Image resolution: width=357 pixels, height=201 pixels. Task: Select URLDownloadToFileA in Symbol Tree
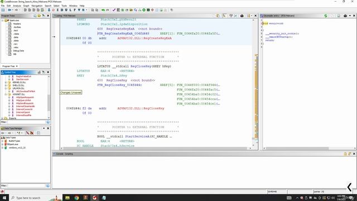coord(26,91)
